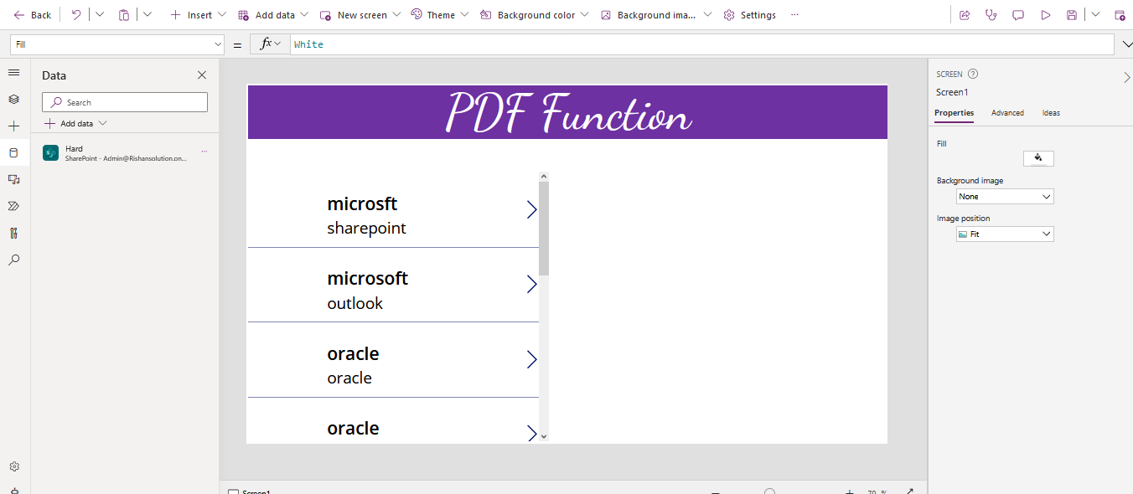Open the Fill color picker in Properties
The image size is (1133, 494).
[x=1038, y=158]
